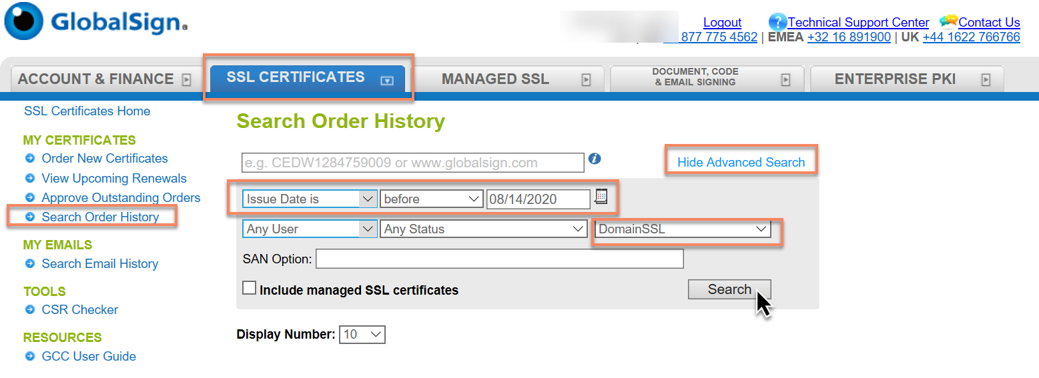1039x378 pixels.
Task: Open the calendar date picker icon
Action: (601, 197)
